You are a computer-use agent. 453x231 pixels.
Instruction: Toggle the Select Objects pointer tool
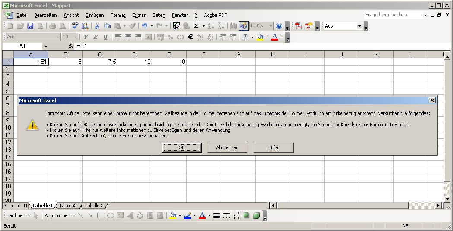[x=36, y=215]
